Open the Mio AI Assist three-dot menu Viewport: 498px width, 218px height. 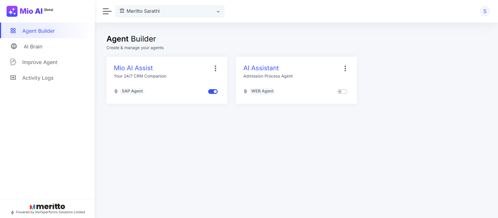click(215, 68)
